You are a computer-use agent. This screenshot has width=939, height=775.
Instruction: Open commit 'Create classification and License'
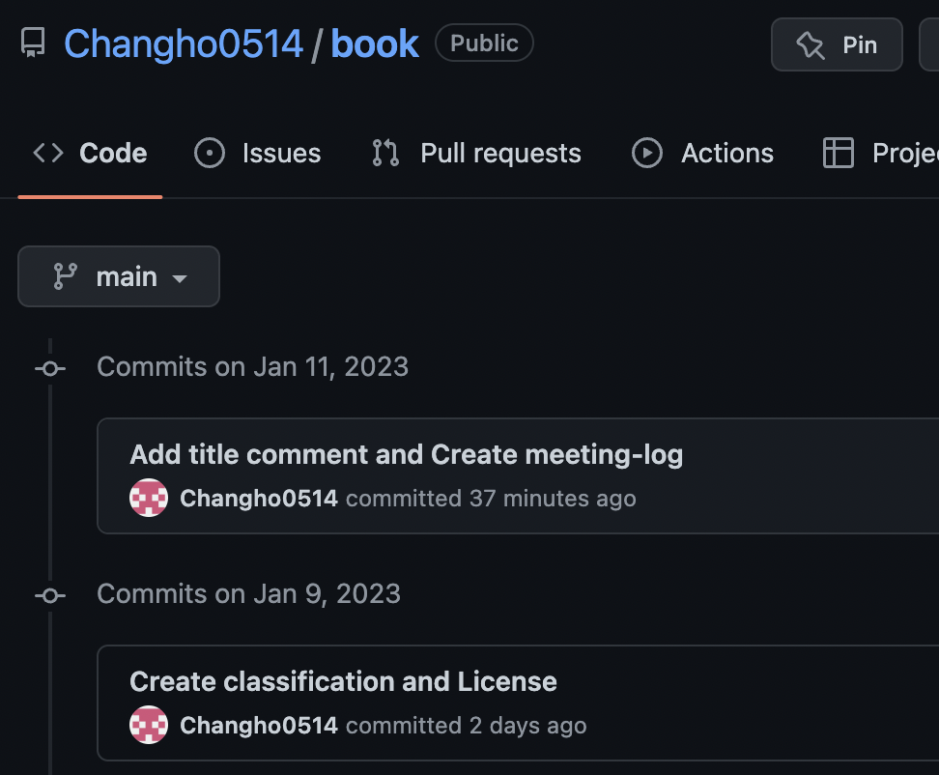(x=343, y=681)
